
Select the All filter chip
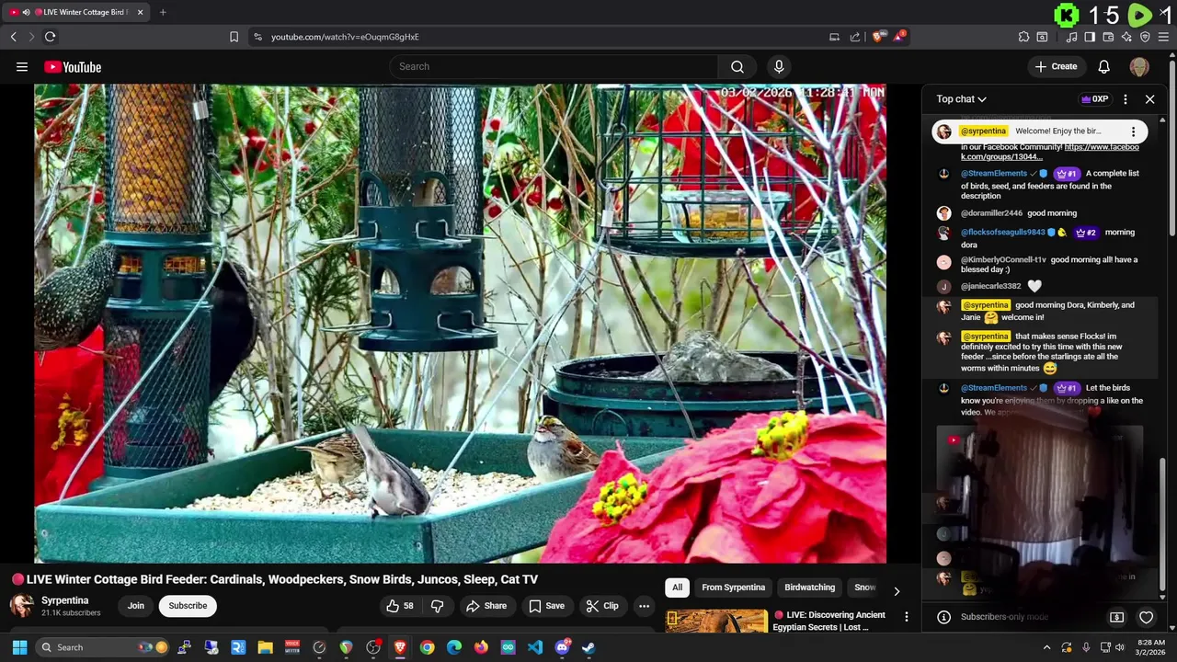click(x=677, y=588)
